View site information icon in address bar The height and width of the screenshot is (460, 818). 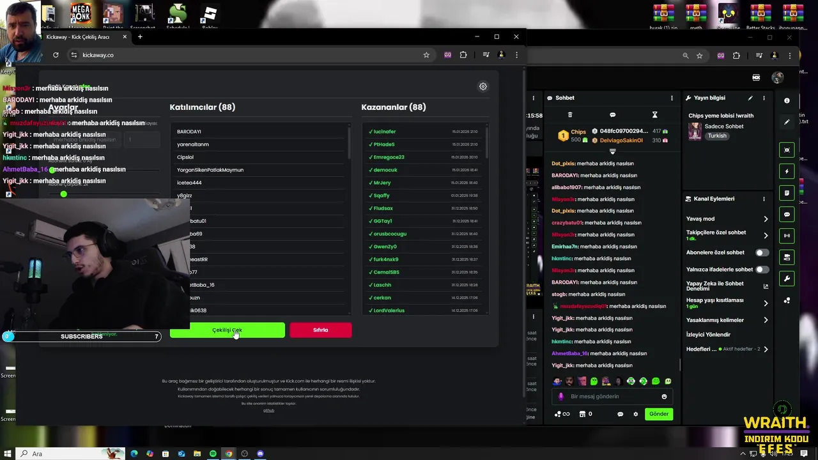[75, 55]
